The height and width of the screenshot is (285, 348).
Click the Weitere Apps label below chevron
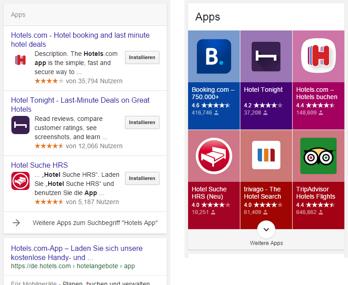pos(266,243)
